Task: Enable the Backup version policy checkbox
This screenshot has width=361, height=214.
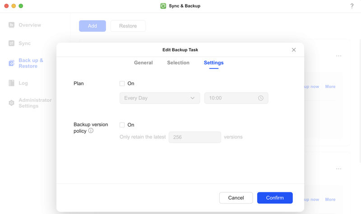Action: [x=122, y=125]
